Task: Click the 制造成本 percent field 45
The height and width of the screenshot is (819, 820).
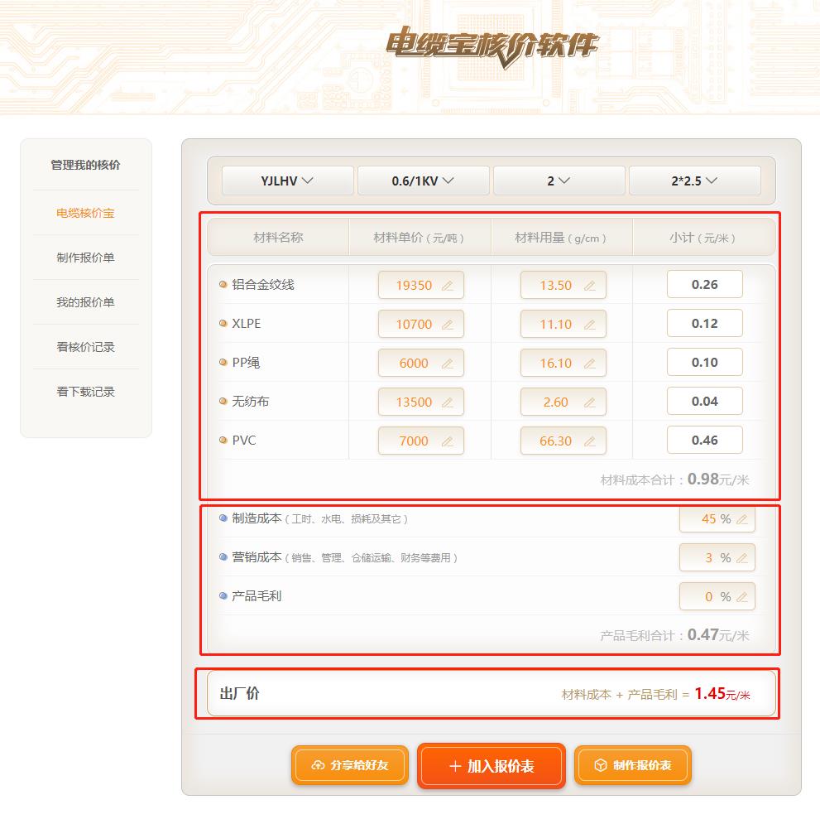Action: point(717,519)
